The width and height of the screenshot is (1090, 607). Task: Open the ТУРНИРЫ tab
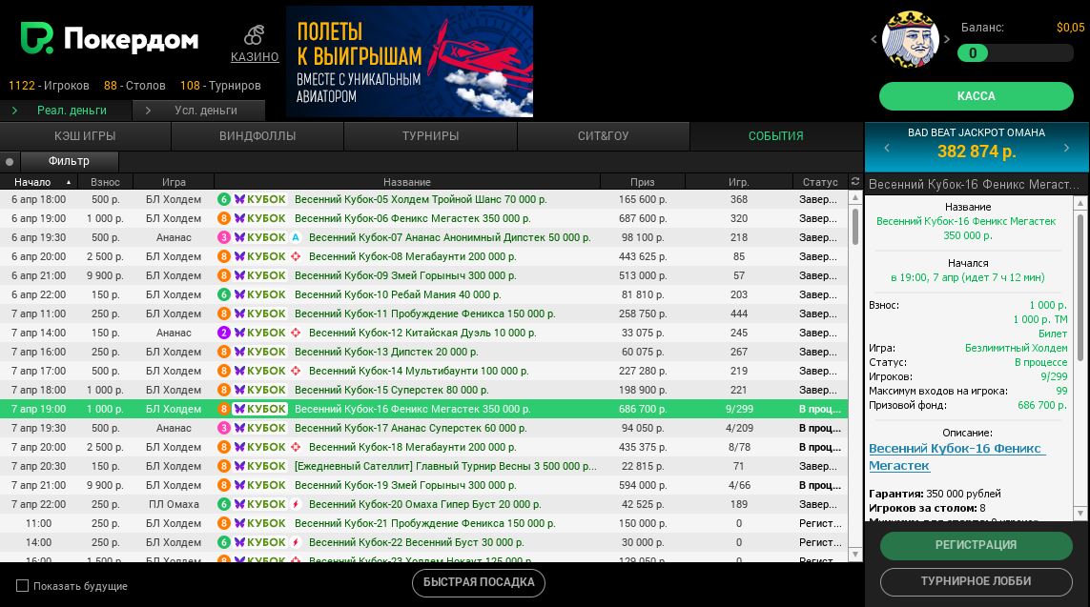(x=430, y=136)
